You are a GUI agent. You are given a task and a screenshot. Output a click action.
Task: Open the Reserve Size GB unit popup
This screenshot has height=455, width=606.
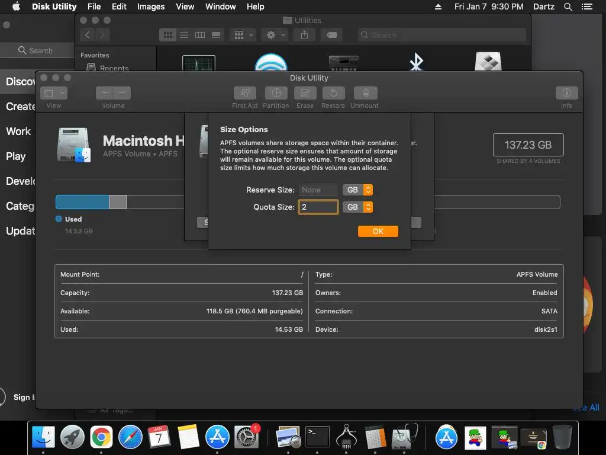point(357,190)
